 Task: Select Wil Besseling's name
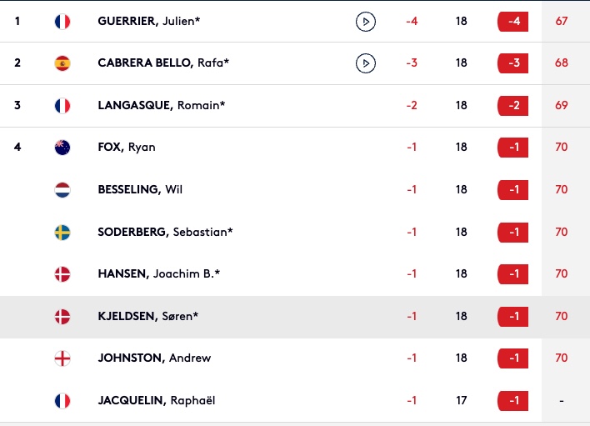(140, 189)
